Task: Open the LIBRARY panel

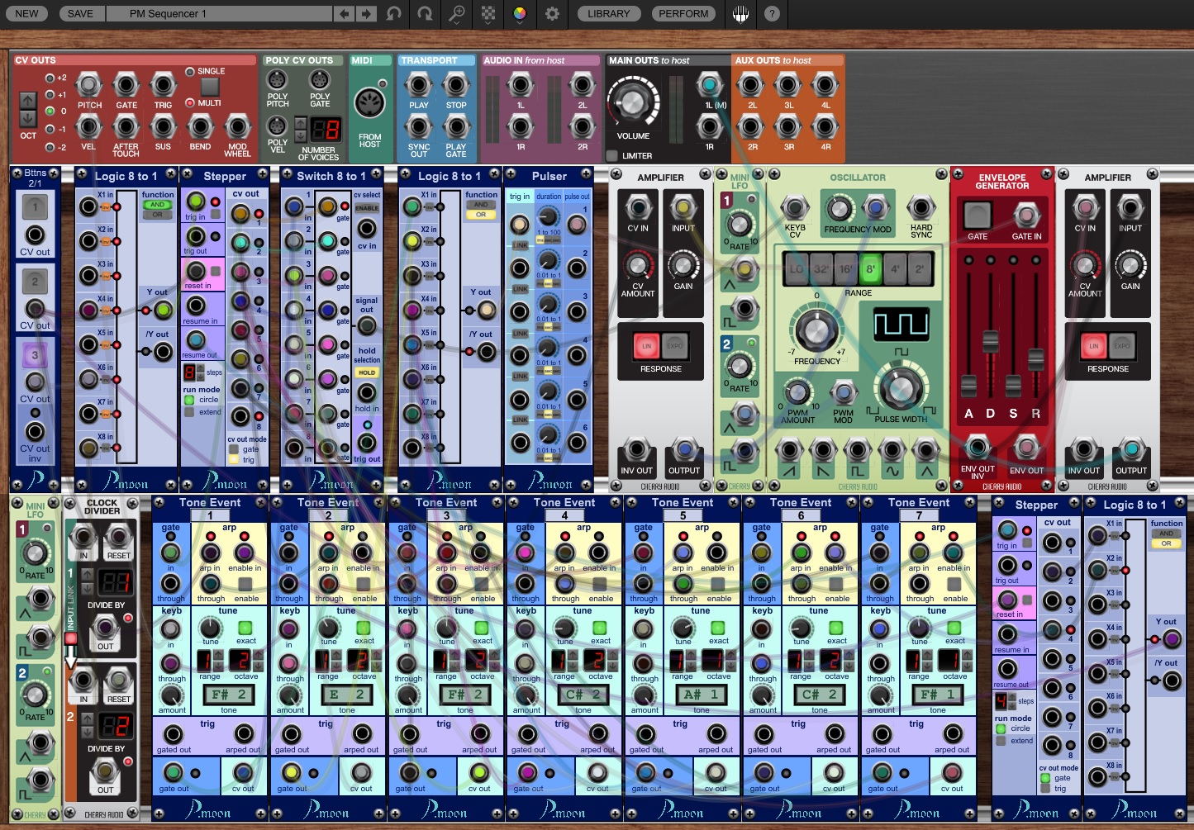Action: (x=608, y=13)
